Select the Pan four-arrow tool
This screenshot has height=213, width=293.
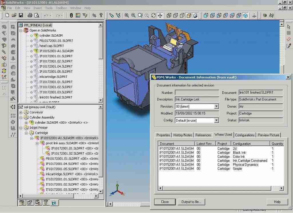(x=160, y=15)
